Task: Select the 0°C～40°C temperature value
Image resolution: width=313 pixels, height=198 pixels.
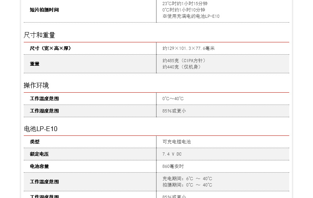Action: coord(173,99)
